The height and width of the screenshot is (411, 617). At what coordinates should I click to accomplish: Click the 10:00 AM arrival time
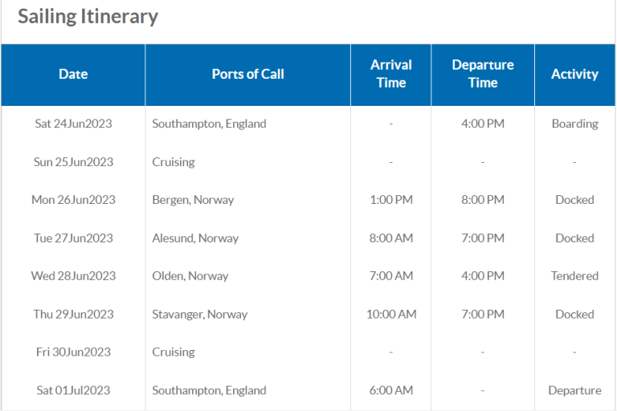[391, 314]
